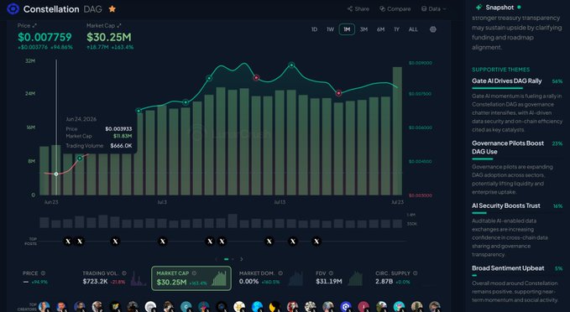Click the Jun 24, 2026 tooltip date
This screenshot has height=312, width=570.
(x=81, y=119)
